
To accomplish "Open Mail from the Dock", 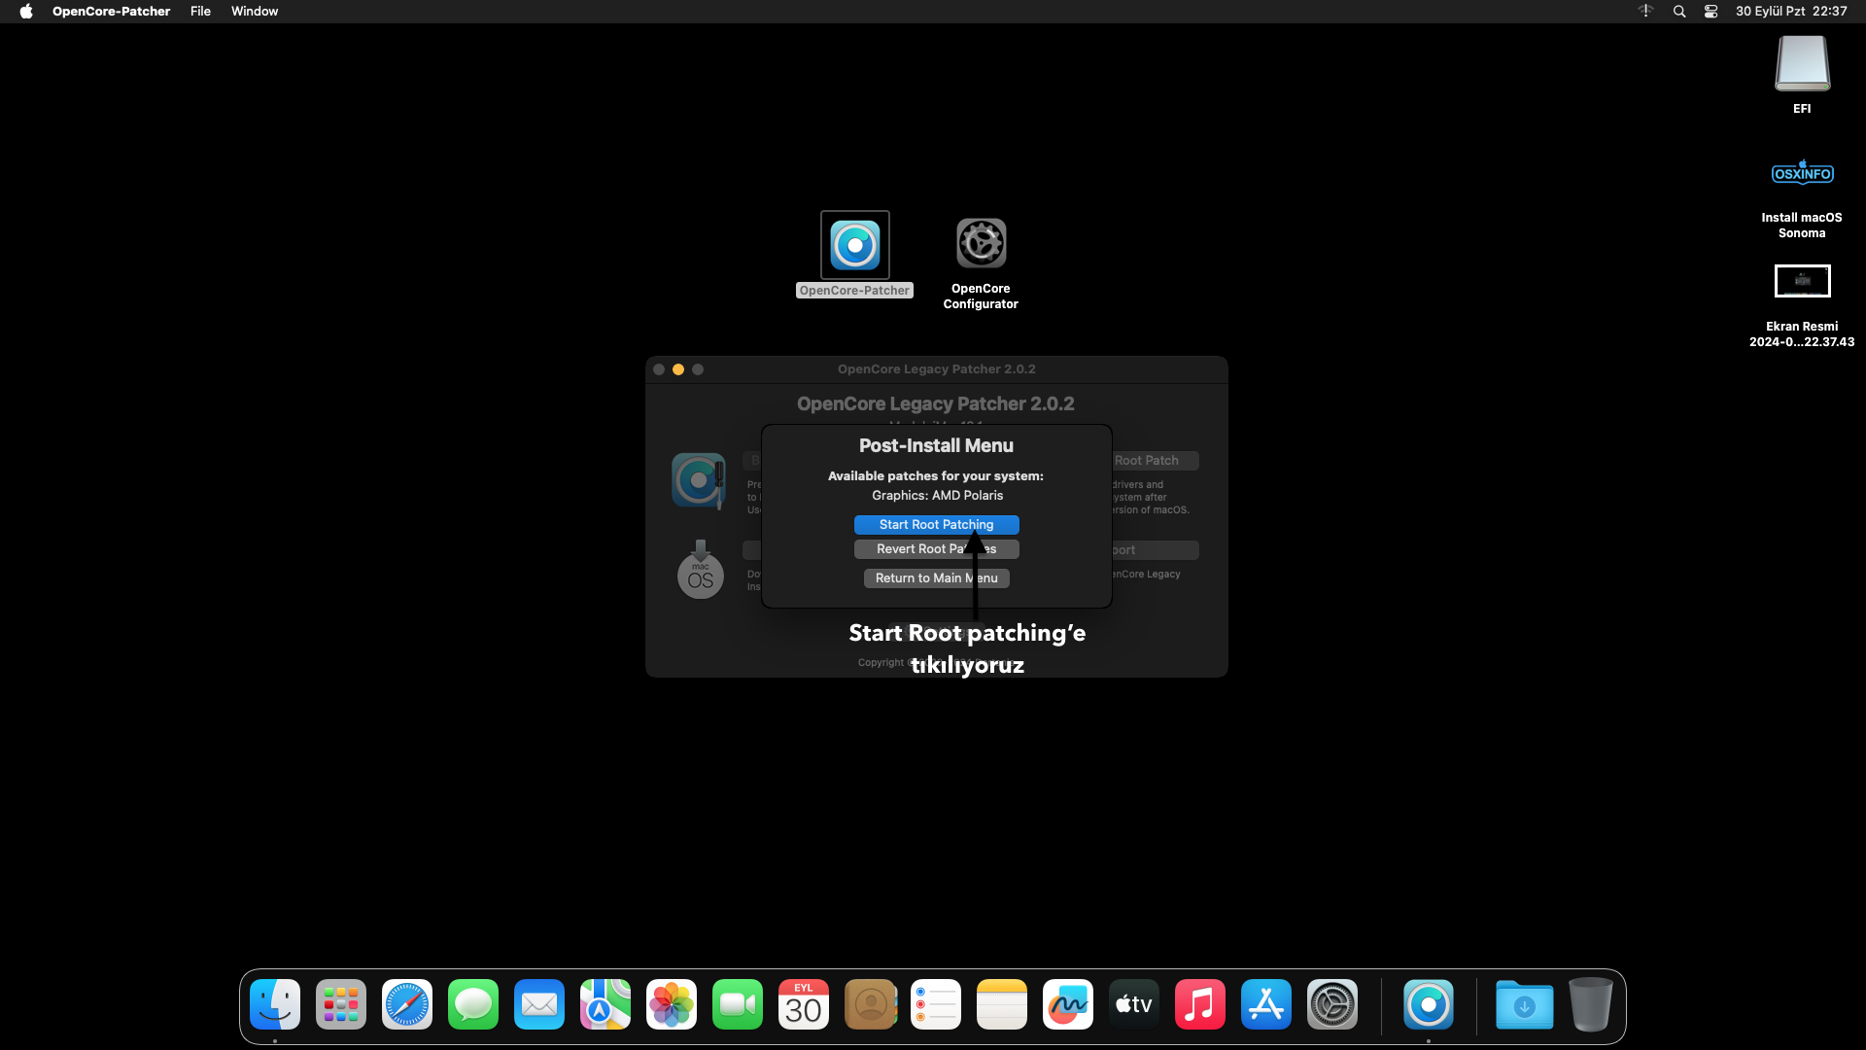I will pyautogui.click(x=539, y=1004).
